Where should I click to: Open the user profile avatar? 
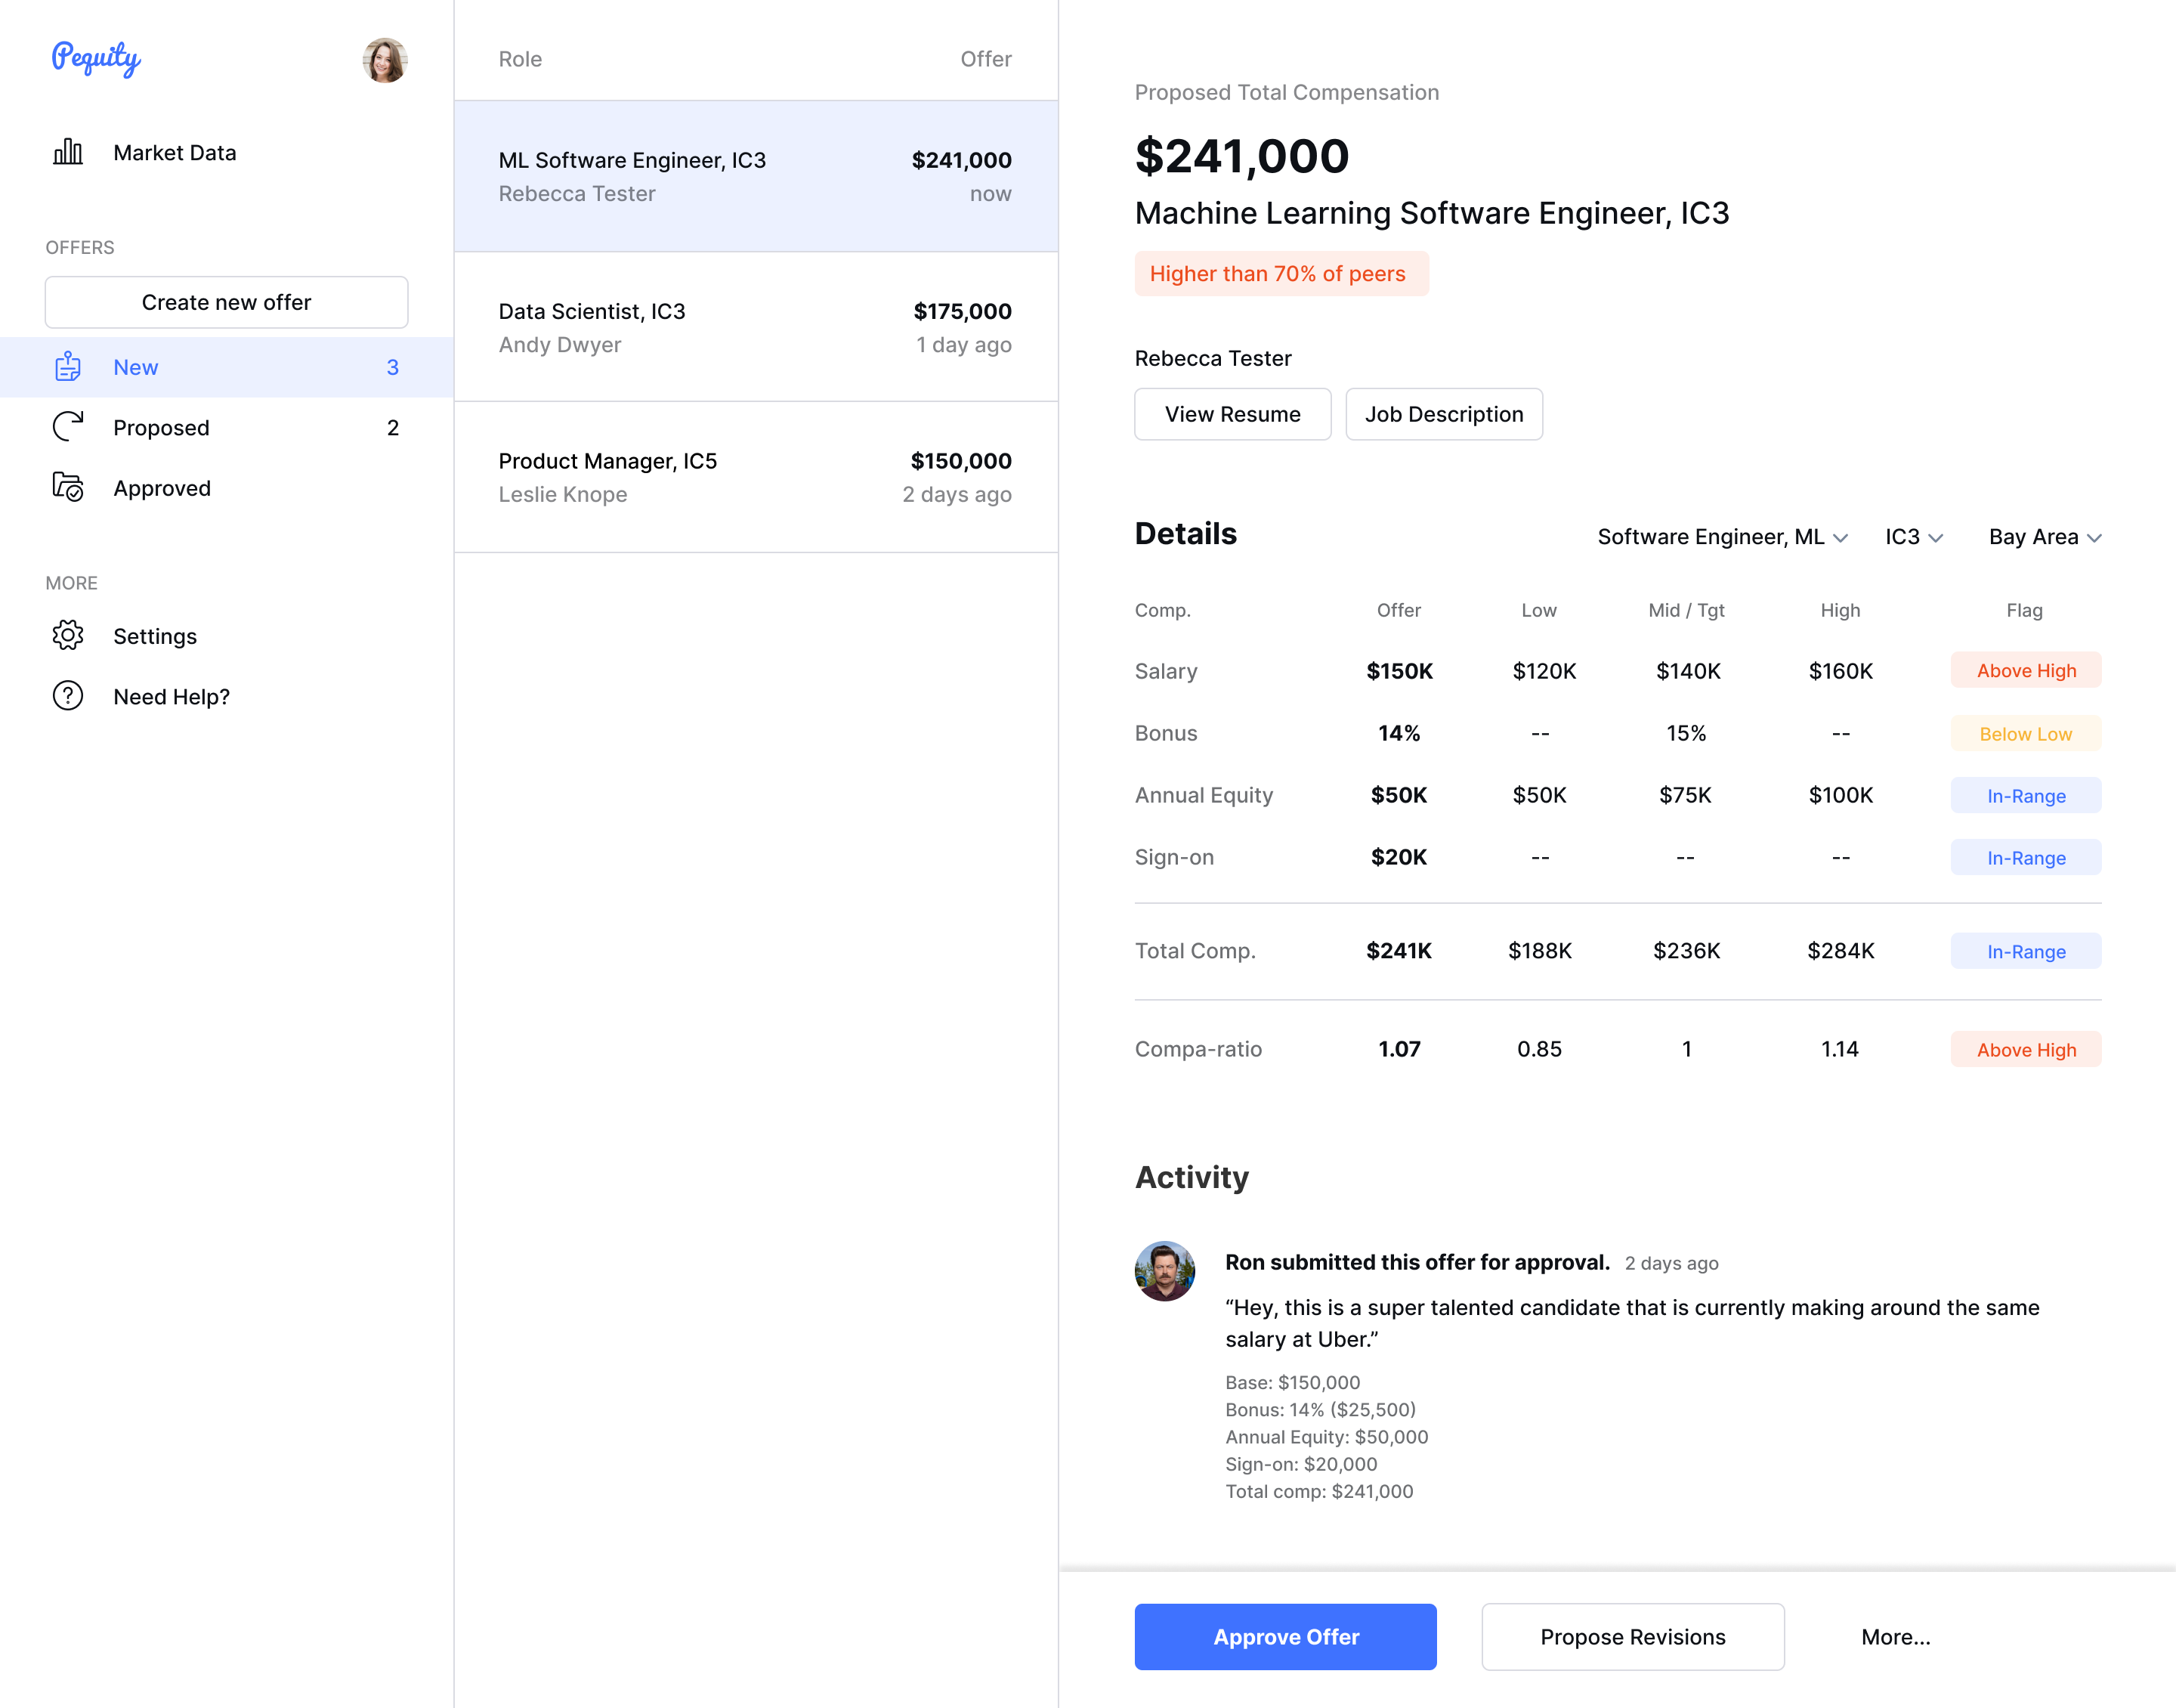(x=385, y=60)
